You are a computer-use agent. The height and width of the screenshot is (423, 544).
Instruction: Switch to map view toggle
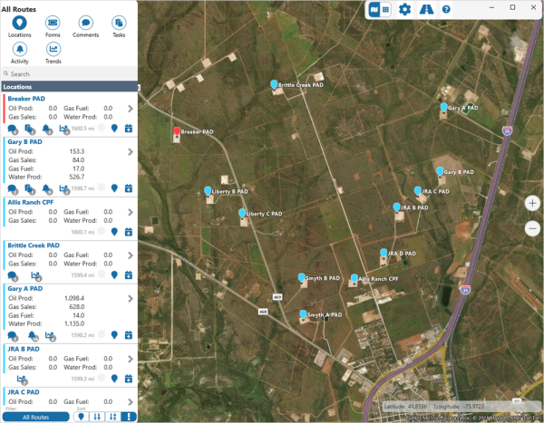click(x=374, y=9)
